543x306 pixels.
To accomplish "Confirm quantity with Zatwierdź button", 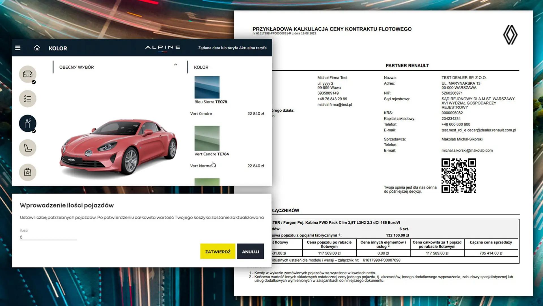I will 218,251.
